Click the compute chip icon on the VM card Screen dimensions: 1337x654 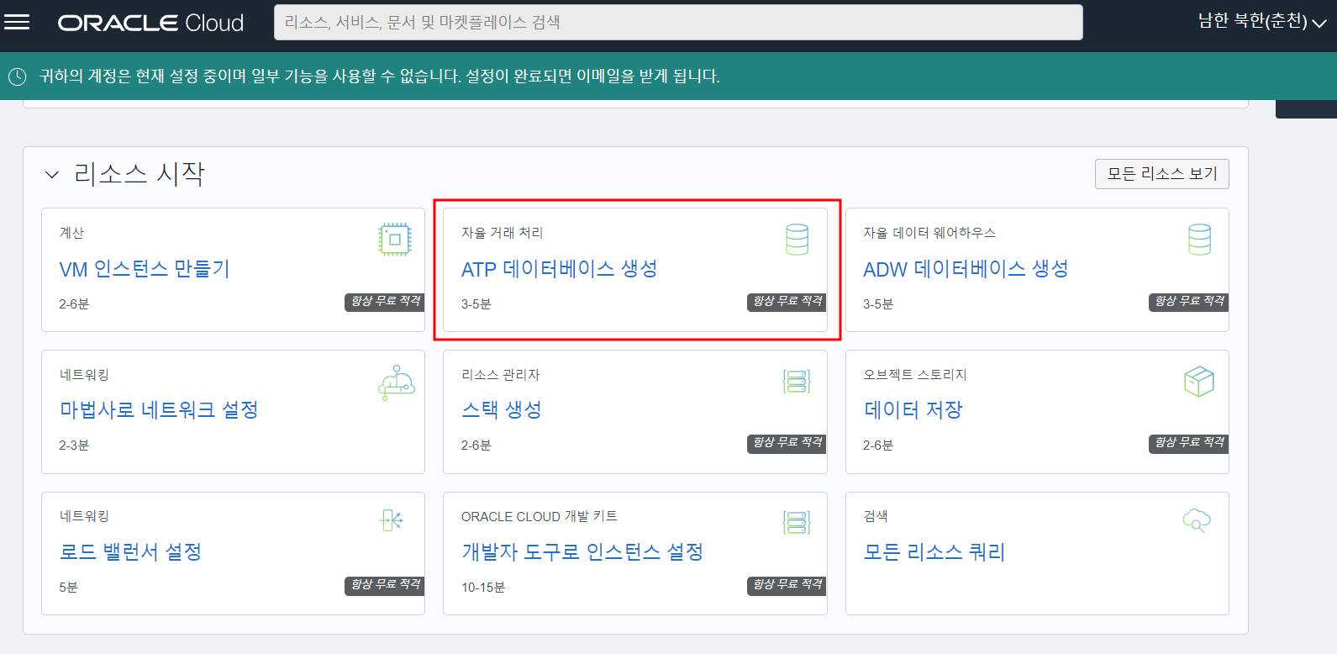tap(395, 240)
